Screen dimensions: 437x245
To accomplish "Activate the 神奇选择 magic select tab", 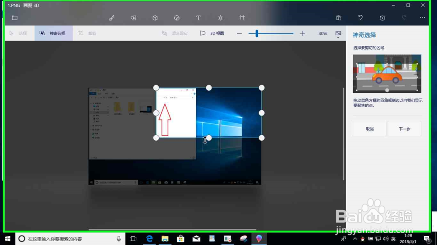I will coord(53,33).
